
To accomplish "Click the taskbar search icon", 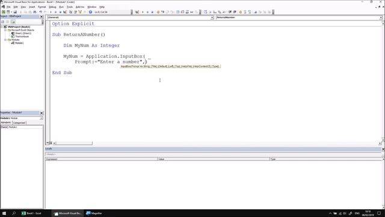I will tap(14, 213).
